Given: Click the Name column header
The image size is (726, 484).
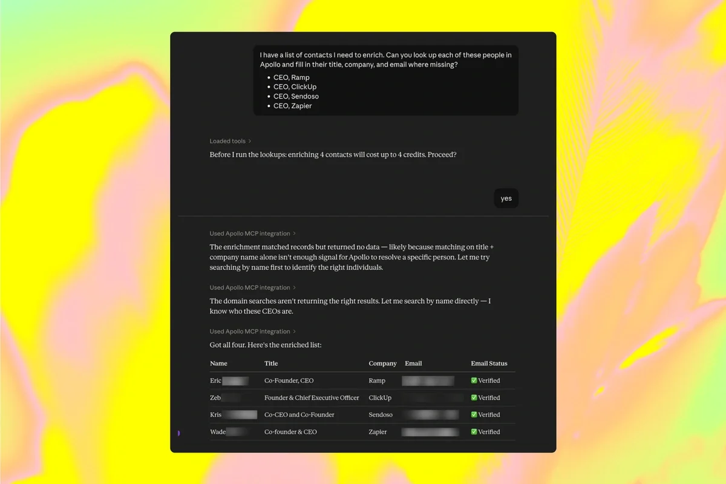Looking at the screenshot, I should [218, 364].
